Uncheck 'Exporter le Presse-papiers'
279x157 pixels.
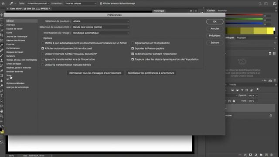tap(133, 48)
